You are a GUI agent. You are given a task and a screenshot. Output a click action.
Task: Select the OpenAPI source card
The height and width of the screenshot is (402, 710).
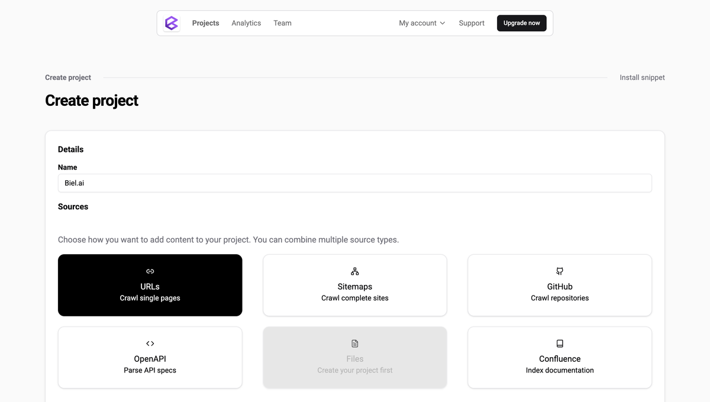pyautogui.click(x=150, y=357)
